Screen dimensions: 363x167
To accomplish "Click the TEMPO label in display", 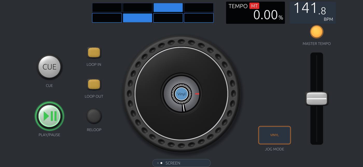I will (x=238, y=6).
